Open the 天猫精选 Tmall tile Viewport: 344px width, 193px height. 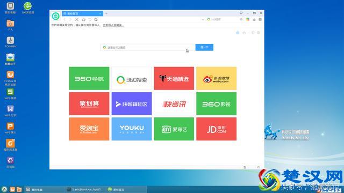click(174, 78)
